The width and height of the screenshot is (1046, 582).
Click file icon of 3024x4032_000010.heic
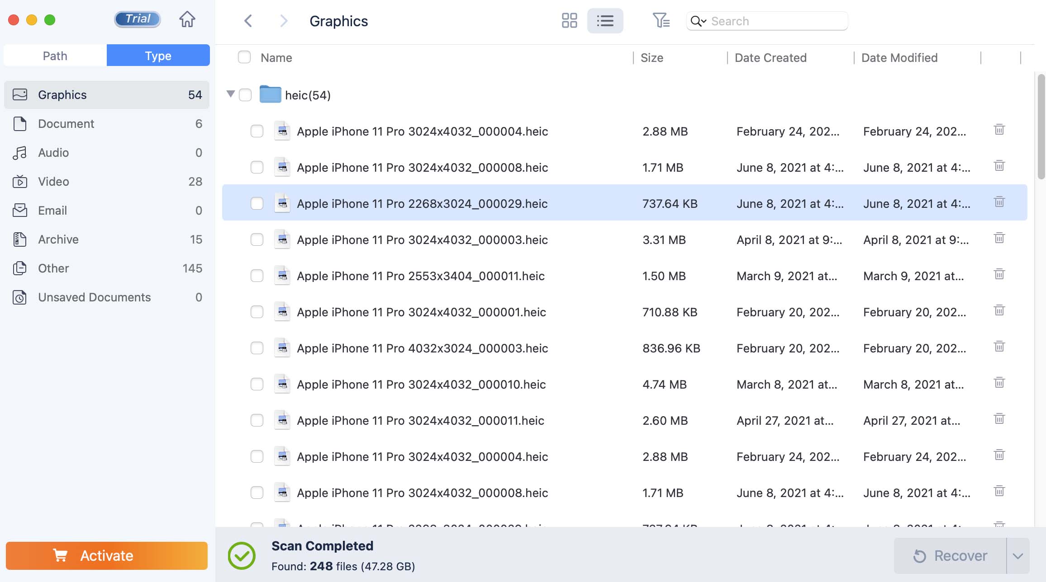[x=282, y=384]
